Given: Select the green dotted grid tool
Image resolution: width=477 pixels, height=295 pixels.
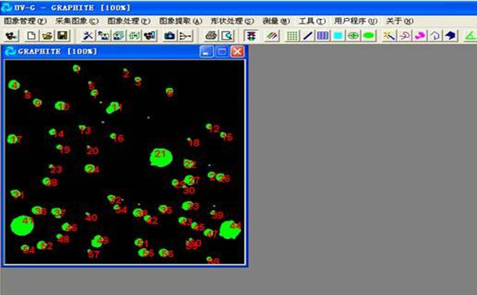Looking at the screenshot, I should click(293, 35).
